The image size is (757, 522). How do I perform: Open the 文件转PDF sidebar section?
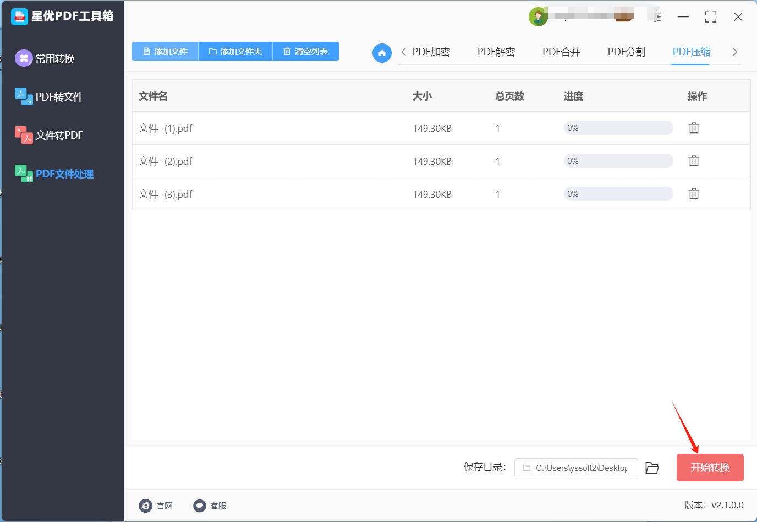coord(49,135)
